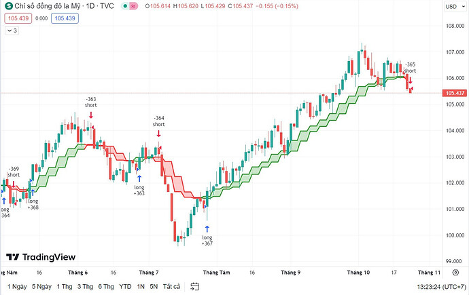Click the change value −0.155 (−0.15%)

[x=277, y=6]
